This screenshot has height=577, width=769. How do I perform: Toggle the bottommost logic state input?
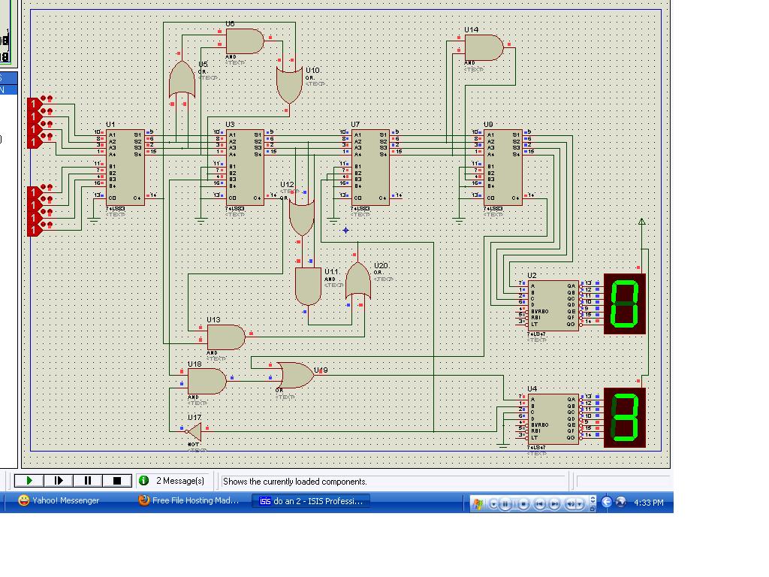click(34, 229)
